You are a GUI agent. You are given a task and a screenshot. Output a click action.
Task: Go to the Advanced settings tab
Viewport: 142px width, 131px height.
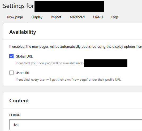[x=77, y=17]
